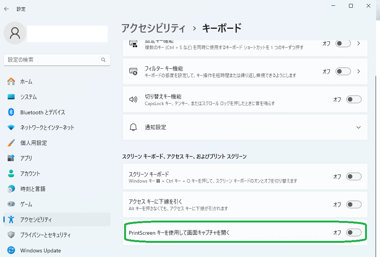
Task: Click the フィルター キー機能 keyboard icon
Action: [133, 71]
